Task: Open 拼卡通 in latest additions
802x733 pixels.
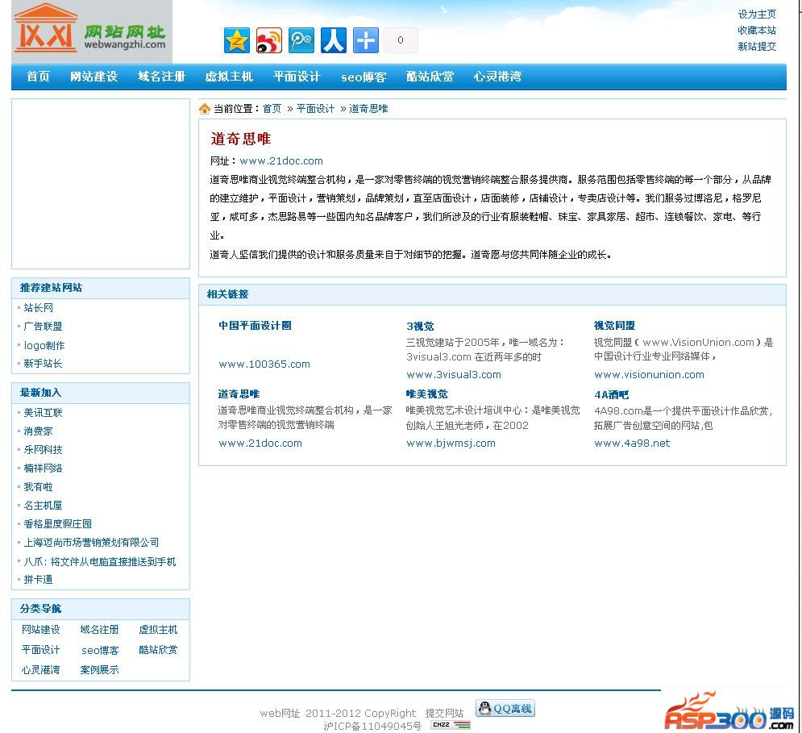Action: (39, 580)
